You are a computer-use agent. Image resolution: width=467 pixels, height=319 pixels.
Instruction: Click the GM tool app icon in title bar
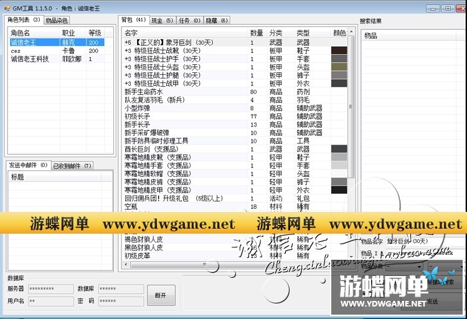(7, 8)
